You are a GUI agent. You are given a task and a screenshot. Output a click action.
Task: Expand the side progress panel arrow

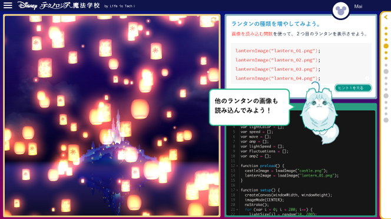[386, 17]
